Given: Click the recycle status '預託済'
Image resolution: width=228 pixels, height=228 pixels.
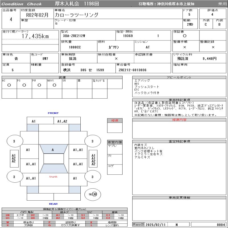Looking at the screenshot, I should click(x=183, y=59).
